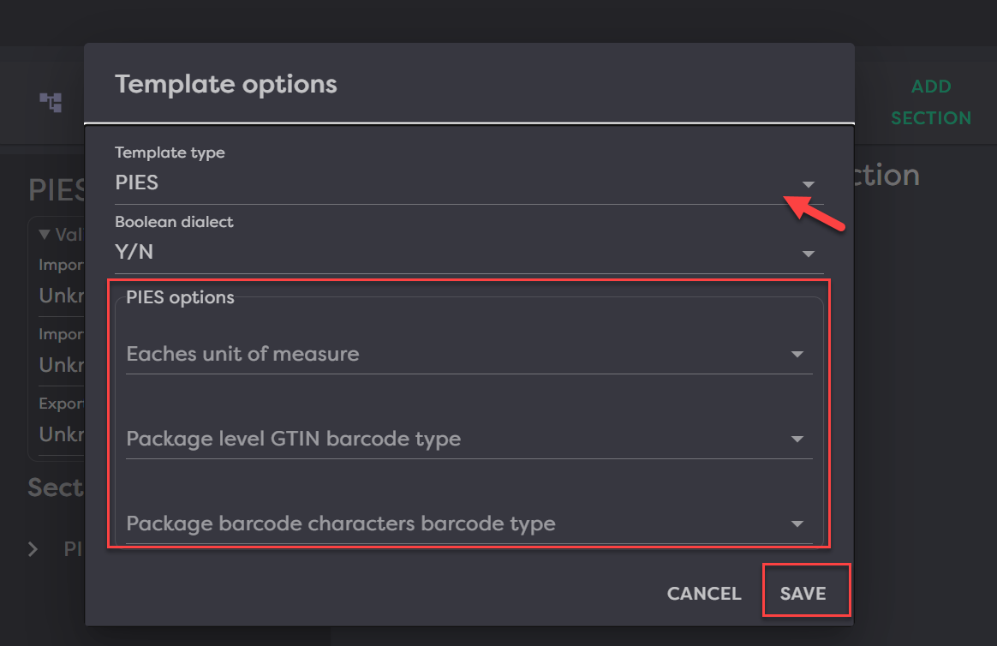Click arrow beside Eaches unit of measure
The image size is (997, 646).
pyautogui.click(x=797, y=355)
